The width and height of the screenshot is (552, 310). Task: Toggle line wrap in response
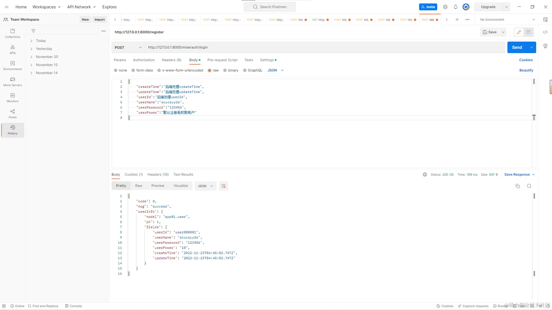pyautogui.click(x=223, y=186)
